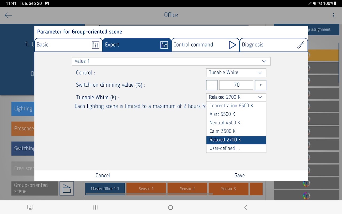
Task: Switch to the Diagnosis tab
Action: tap(274, 45)
